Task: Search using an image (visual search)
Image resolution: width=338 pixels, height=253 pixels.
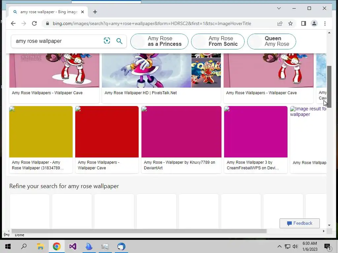Action: (x=107, y=41)
